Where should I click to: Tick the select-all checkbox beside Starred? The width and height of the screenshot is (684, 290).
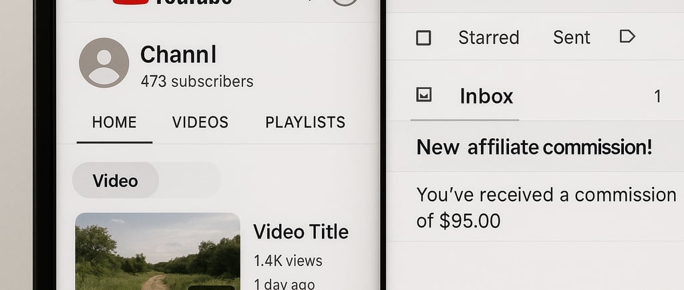click(x=423, y=38)
